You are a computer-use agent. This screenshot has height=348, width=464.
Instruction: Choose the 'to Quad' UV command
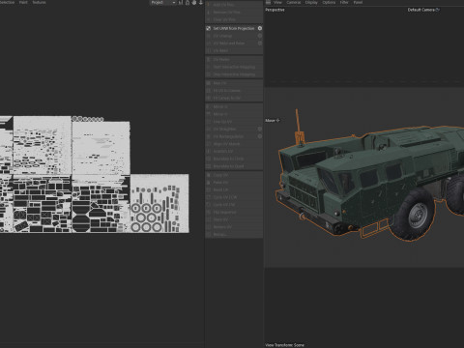tap(234, 166)
